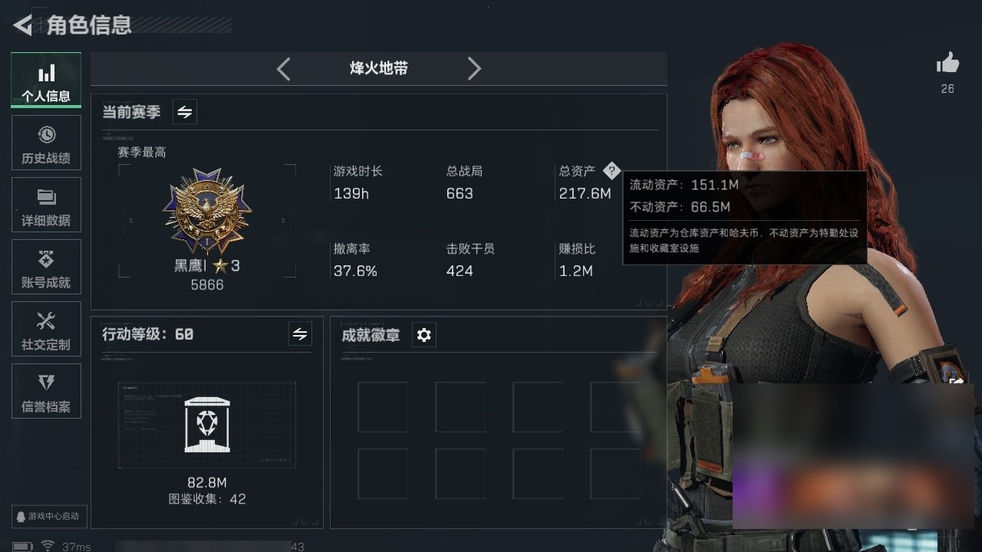Click the 总资产 question mark help icon

(611, 170)
